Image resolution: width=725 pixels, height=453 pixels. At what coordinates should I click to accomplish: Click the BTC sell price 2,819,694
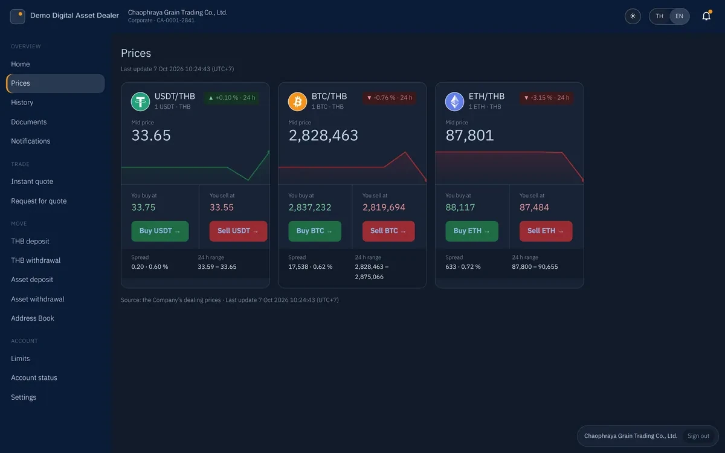(384, 207)
